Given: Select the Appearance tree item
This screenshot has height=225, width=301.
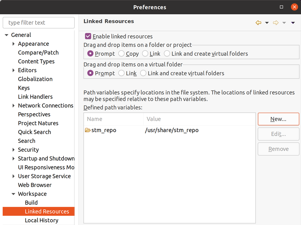Looking at the screenshot, I should pyautogui.click(x=33, y=44).
